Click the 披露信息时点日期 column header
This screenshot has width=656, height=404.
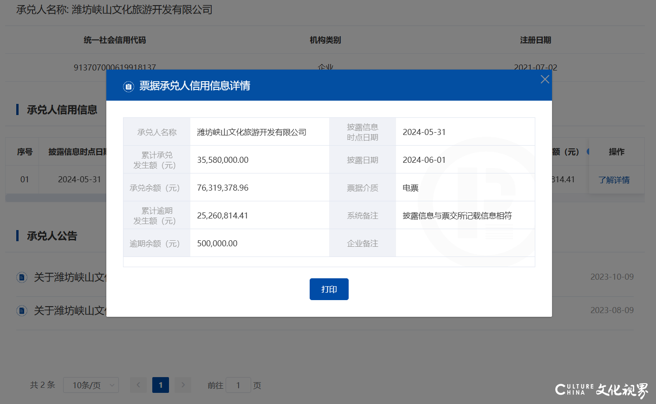coord(78,152)
